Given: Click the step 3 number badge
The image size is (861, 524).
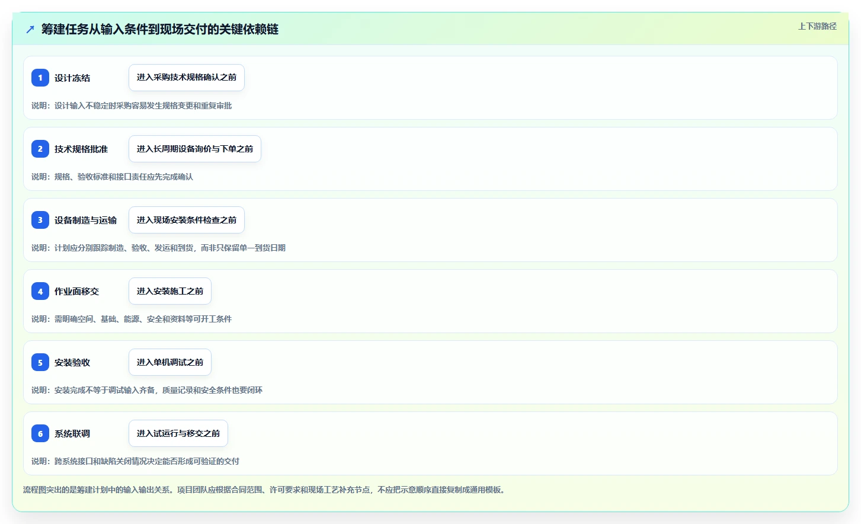Looking at the screenshot, I should coord(40,220).
